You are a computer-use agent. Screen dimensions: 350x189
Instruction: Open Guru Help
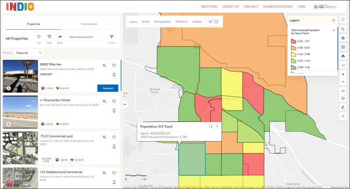tap(251, 7)
